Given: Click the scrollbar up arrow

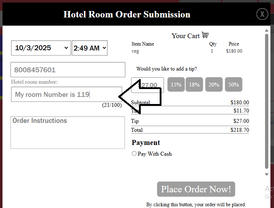Looking at the screenshot, I should tap(266, 31).
